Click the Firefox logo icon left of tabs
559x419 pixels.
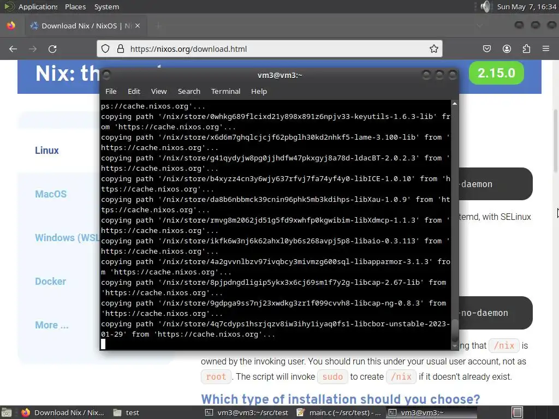click(x=11, y=26)
